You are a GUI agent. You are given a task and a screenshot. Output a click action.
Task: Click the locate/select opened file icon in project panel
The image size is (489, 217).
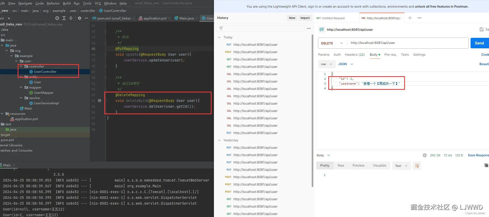point(57,18)
